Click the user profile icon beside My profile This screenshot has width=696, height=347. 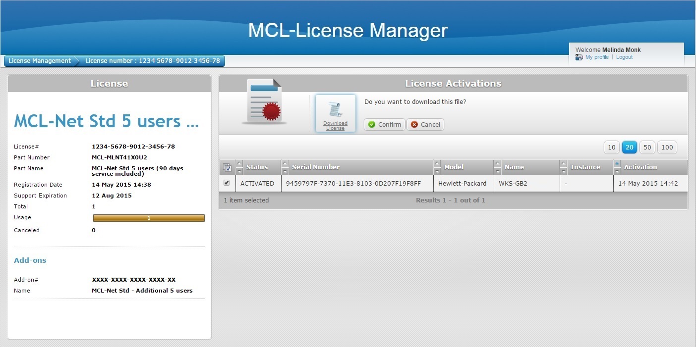point(579,57)
